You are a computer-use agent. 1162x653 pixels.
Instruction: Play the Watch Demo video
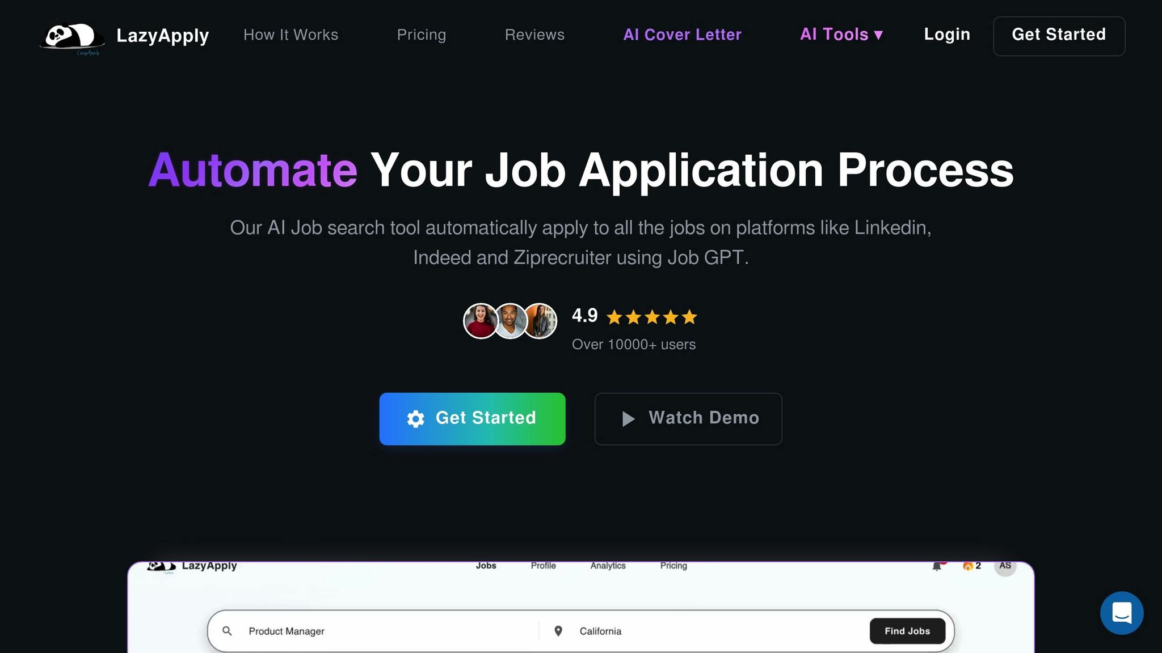tap(688, 419)
